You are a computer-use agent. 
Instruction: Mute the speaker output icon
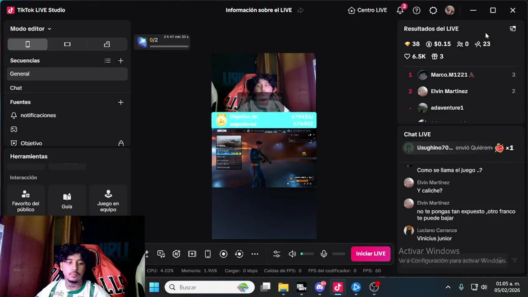(292, 254)
